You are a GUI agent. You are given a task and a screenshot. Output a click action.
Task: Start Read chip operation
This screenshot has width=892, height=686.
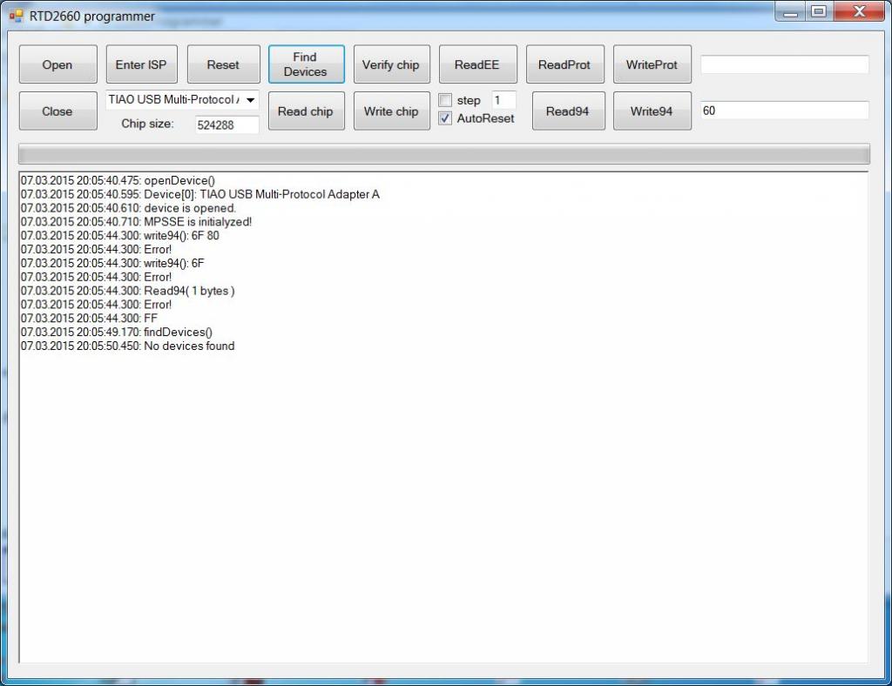[305, 111]
